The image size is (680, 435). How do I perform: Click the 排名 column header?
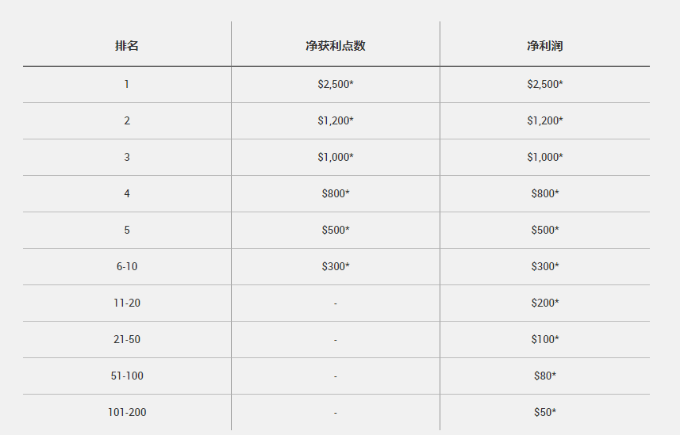[127, 46]
